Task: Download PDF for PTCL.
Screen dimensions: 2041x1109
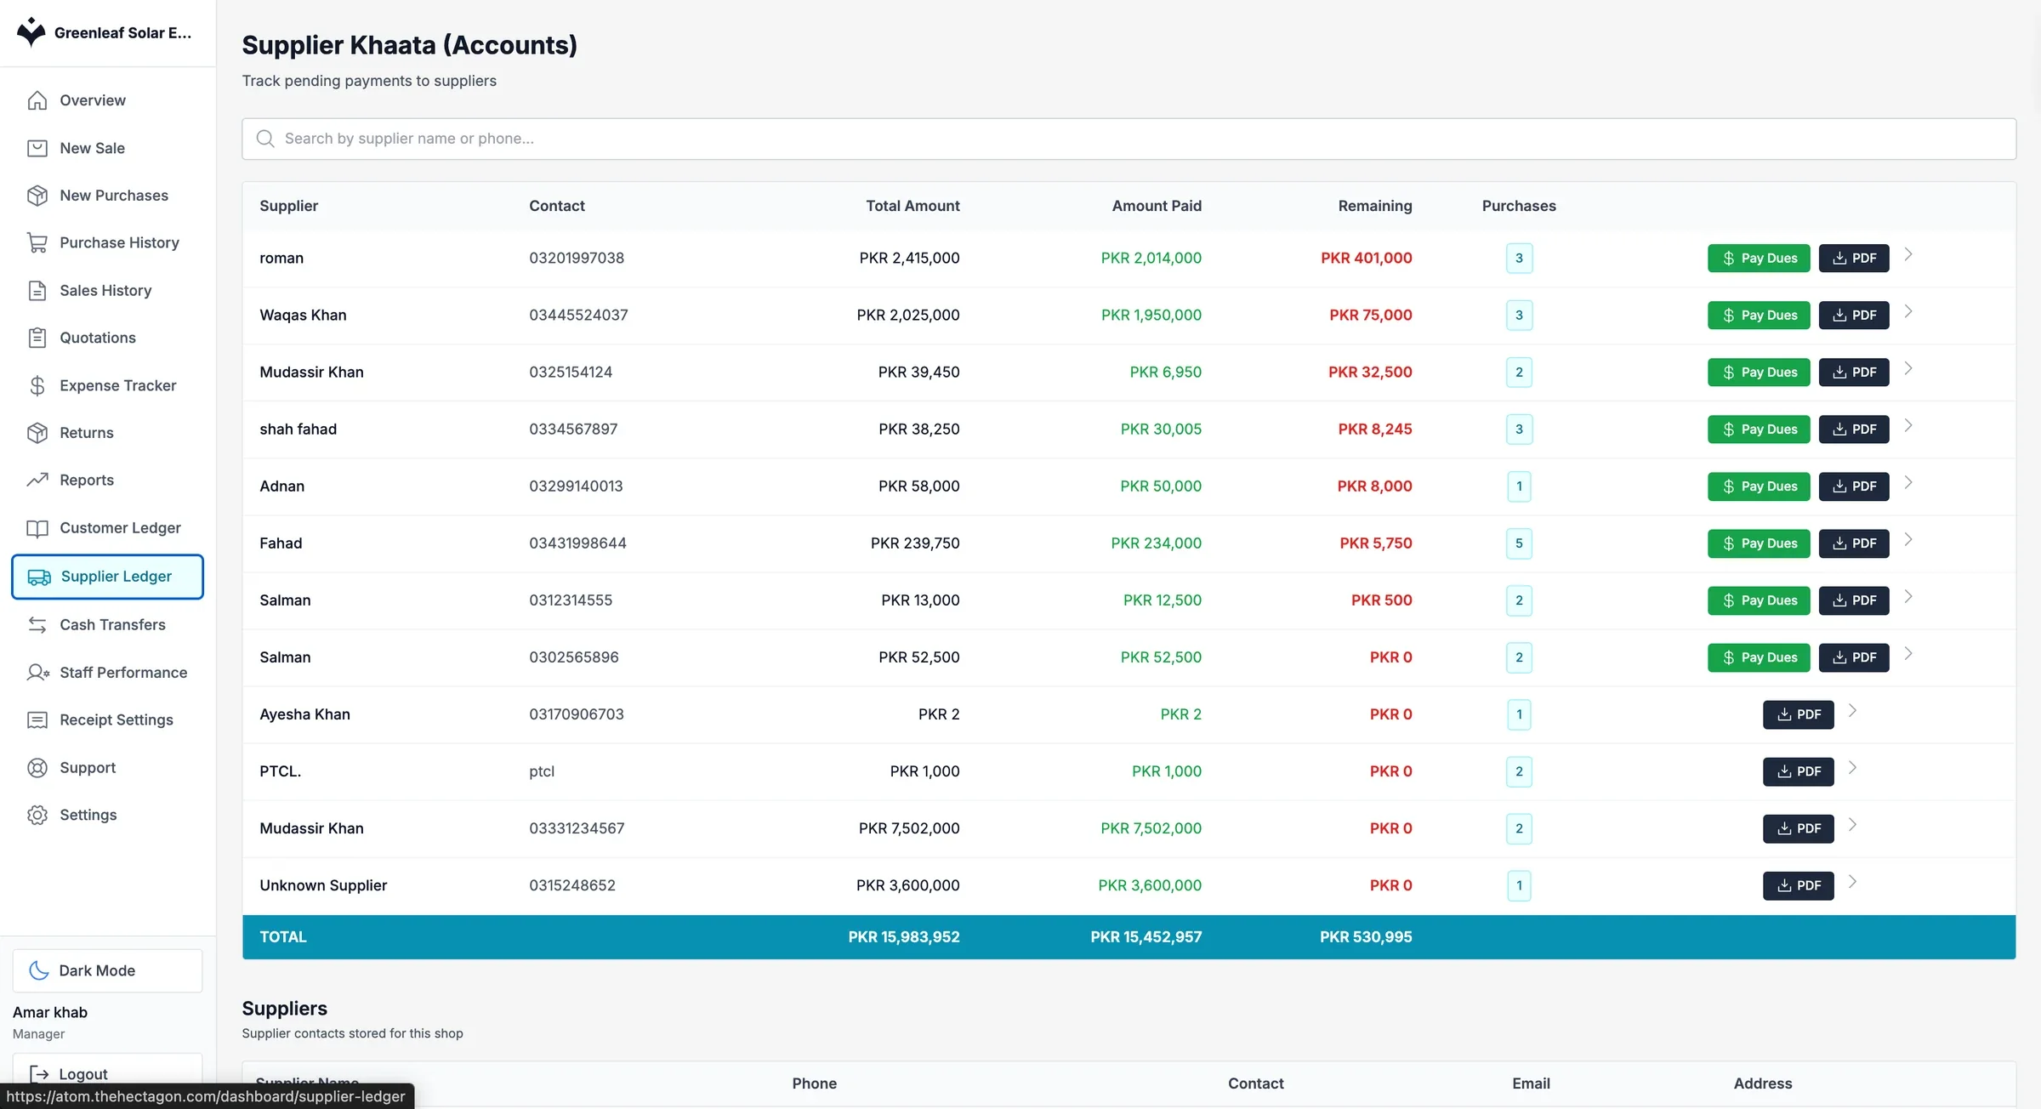Action: coord(1799,771)
